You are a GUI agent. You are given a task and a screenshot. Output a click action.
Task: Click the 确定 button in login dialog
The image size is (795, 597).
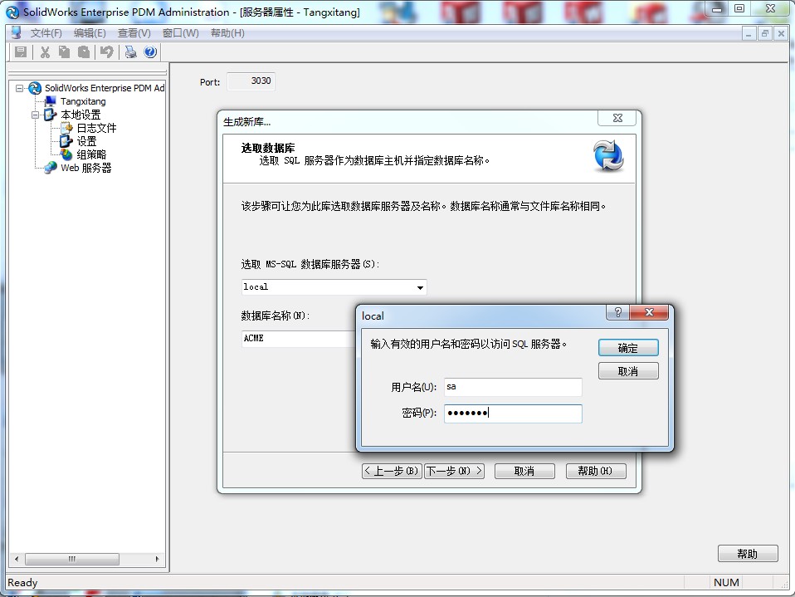(x=628, y=348)
